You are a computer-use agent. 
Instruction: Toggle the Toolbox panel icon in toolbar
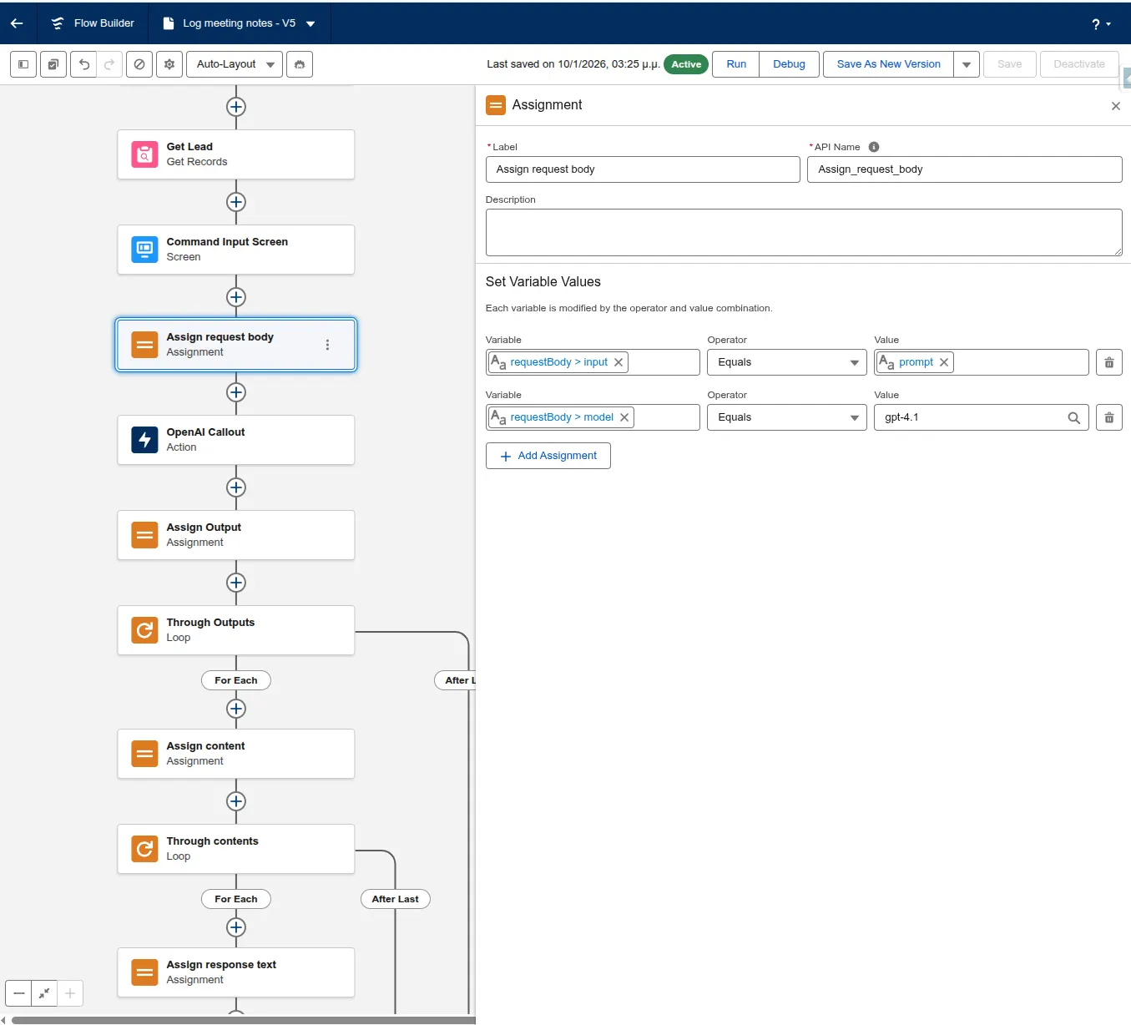[x=23, y=64]
